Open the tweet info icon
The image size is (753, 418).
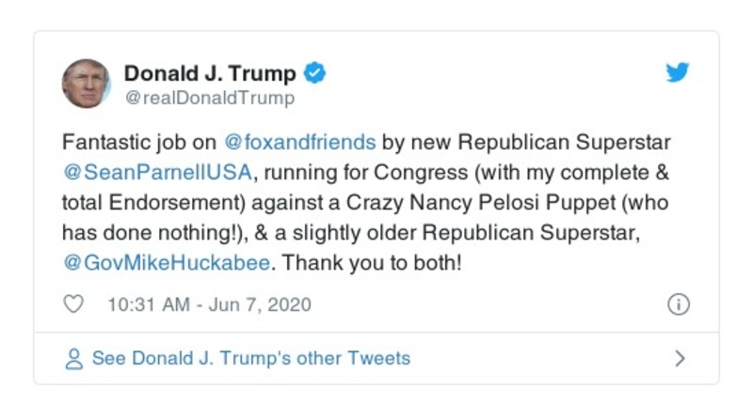pyautogui.click(x=678, y=304)
